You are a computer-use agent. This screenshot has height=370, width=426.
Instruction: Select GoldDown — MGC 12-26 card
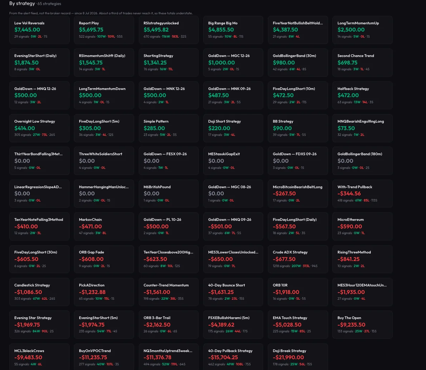[x=233, y=62]
